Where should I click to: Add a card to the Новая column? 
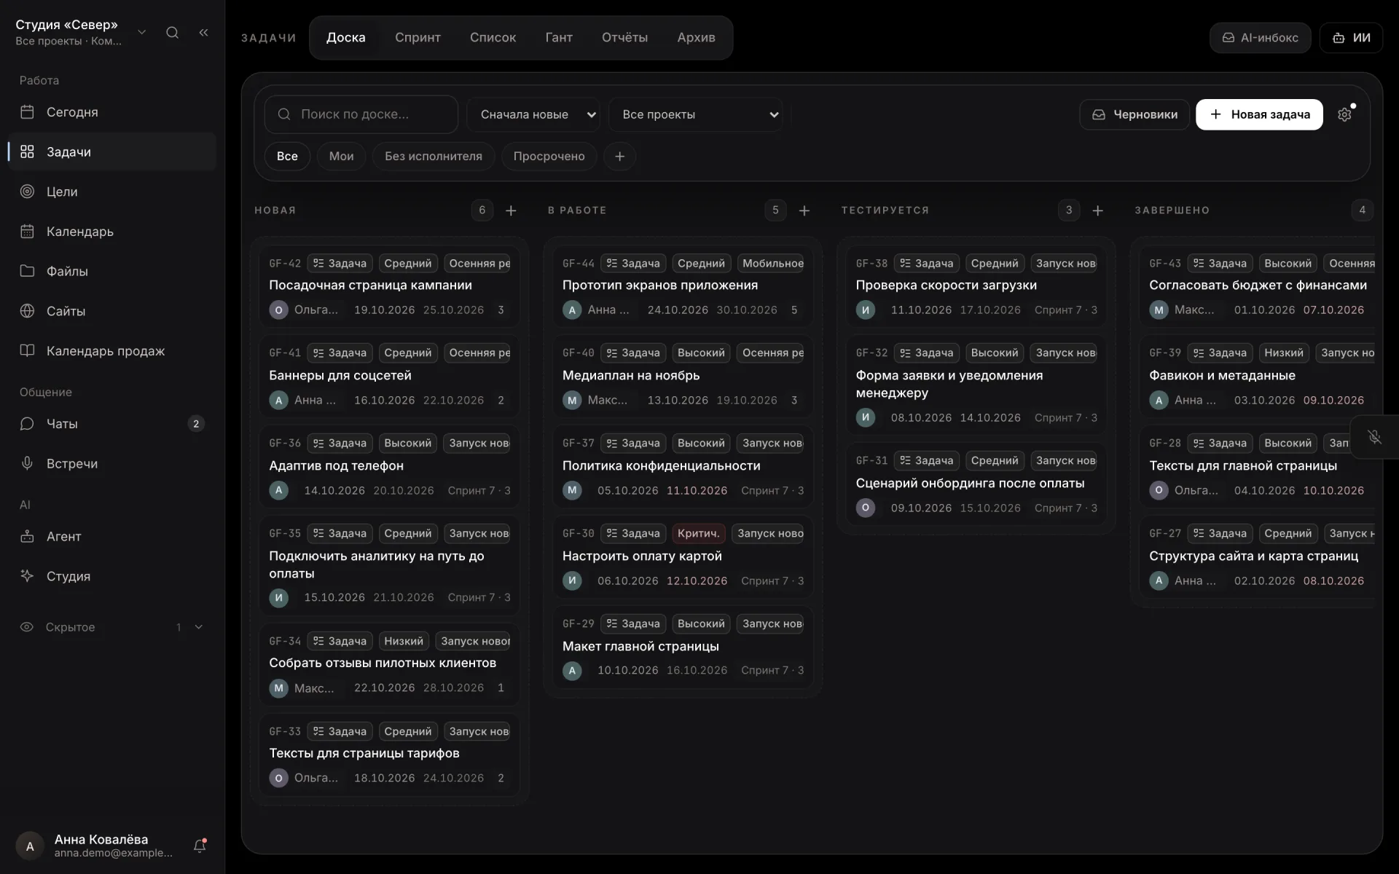511,210
